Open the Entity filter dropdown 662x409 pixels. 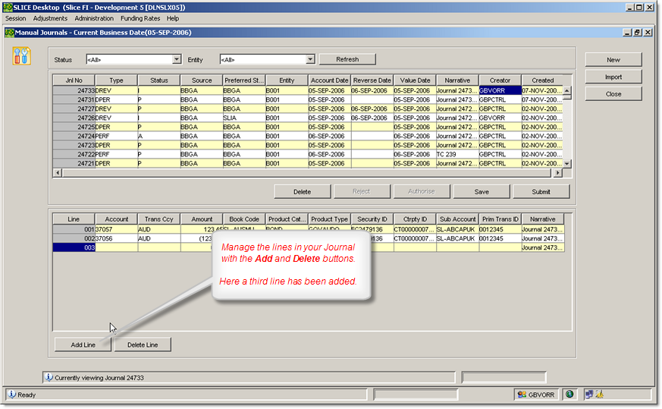tap(310, 59)
